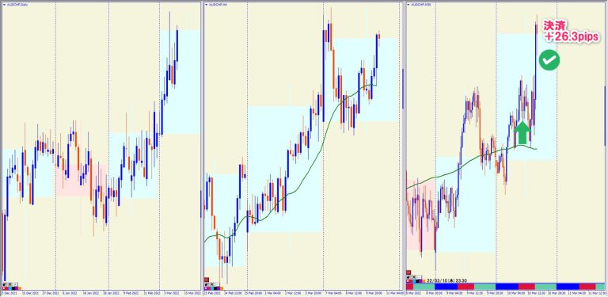Open the AUDCHF,Daily chart title dropdown arrow
The image size is (608, 297).
4,5
